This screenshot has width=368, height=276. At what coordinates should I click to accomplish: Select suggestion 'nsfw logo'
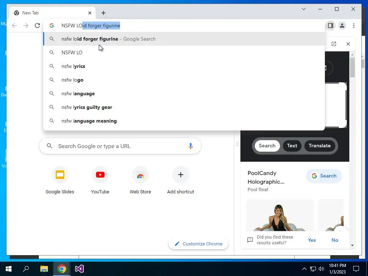pos(184,80)
